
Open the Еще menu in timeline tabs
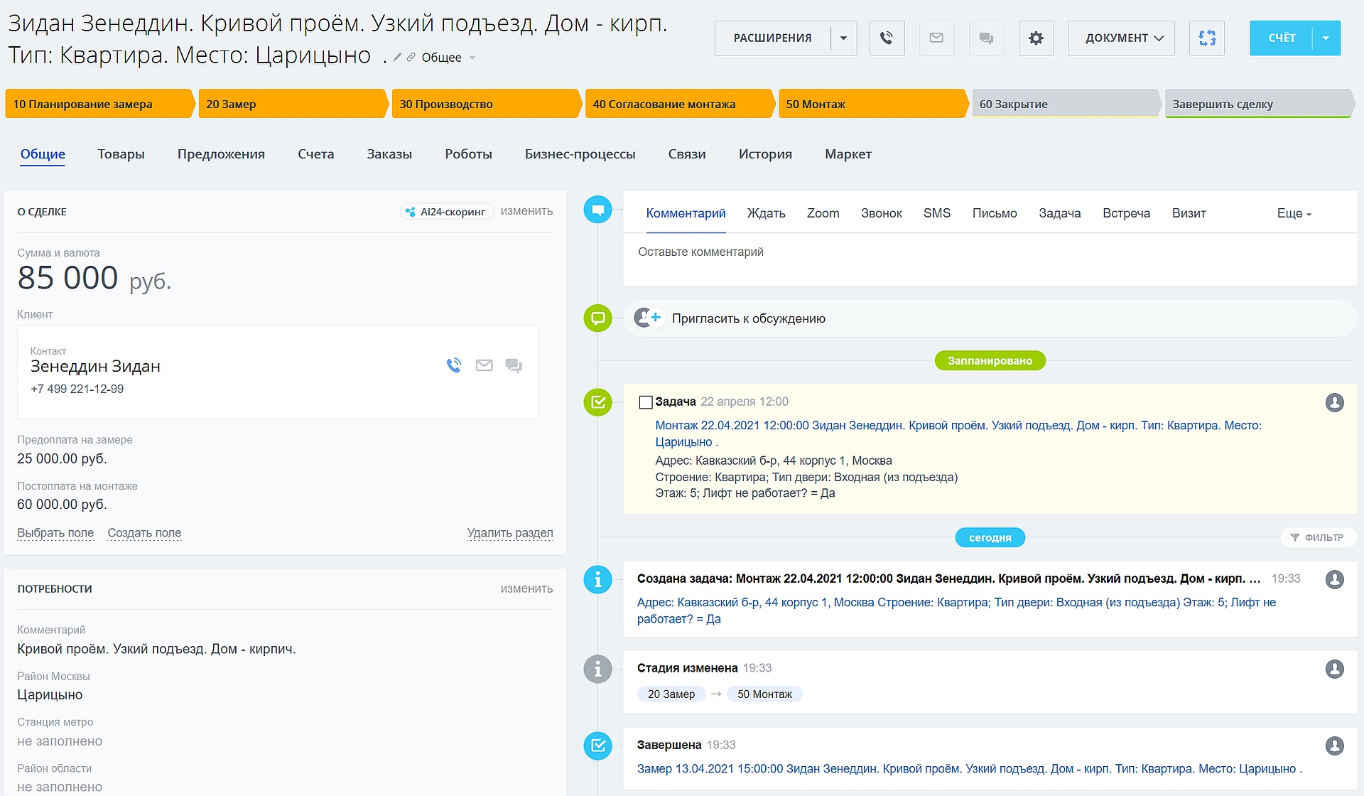point(1294,213)
